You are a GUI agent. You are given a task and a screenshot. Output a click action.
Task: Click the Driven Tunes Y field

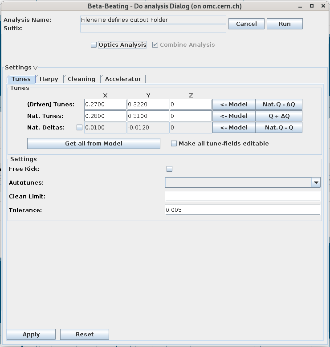(148, 105)
